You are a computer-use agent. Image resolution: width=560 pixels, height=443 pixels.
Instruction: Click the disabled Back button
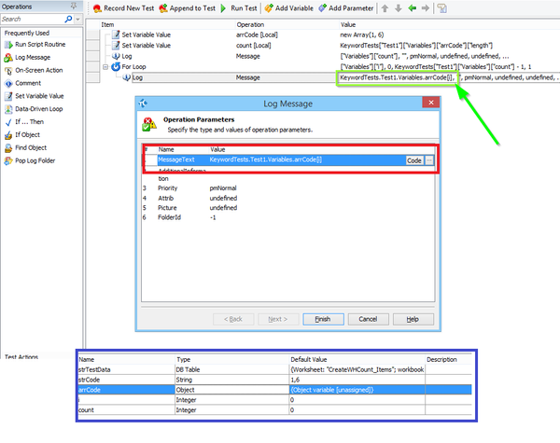(233, 319)
